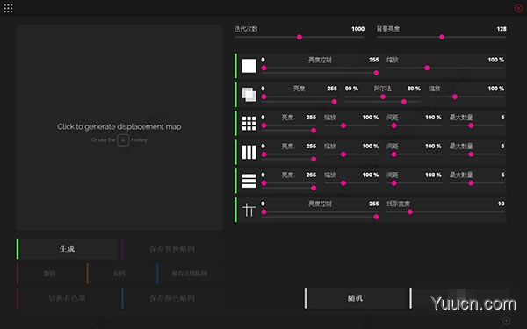Viewport: 527px width, 329px height.
Task: Click the 亮度控制 minimum handle in single square row
Action: click(x=263, y=68)
